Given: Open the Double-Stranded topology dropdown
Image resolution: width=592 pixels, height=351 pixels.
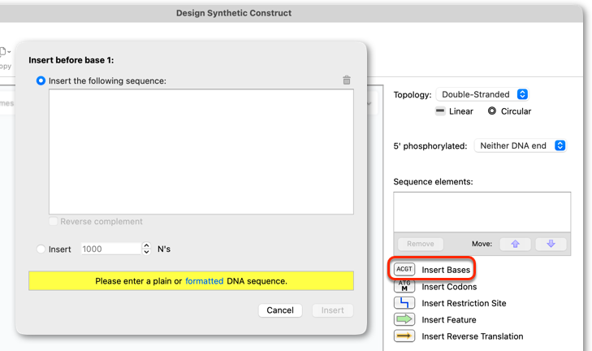Looking at the screenshot, I should 482,94.
